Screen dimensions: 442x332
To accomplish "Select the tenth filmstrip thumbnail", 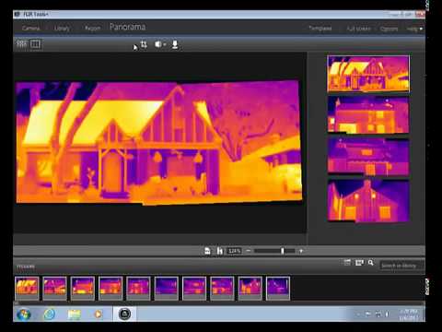I will (x=278, y=288).
